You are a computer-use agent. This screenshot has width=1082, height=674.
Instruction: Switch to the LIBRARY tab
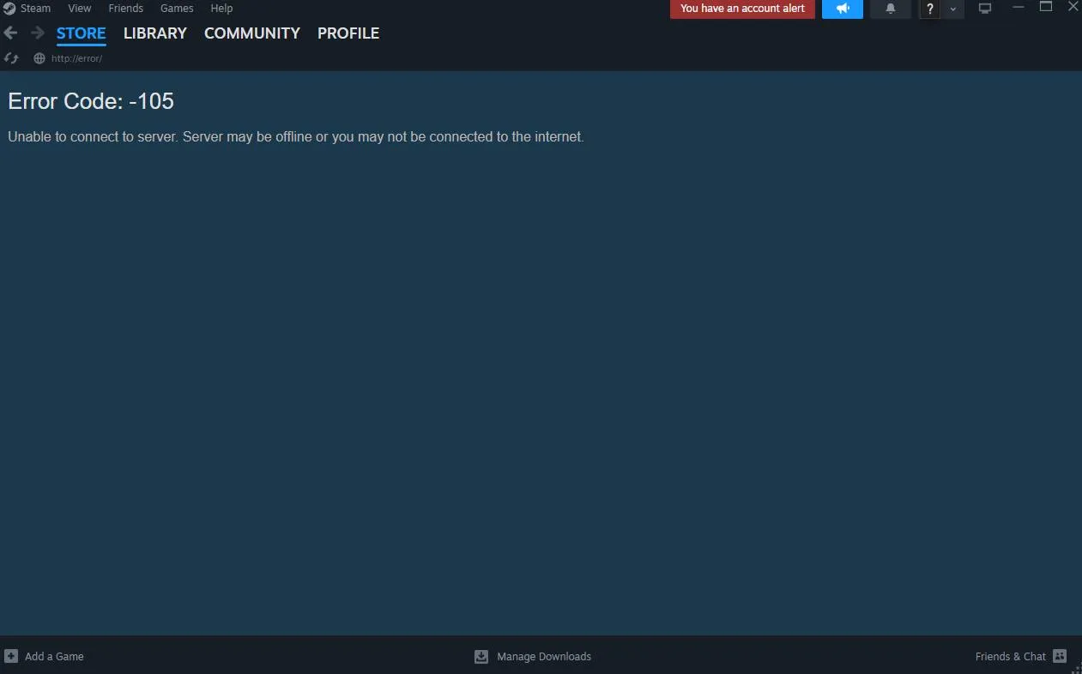[x=155, y=33]
